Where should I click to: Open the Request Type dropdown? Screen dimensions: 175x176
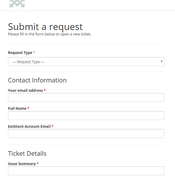[86, 62]
